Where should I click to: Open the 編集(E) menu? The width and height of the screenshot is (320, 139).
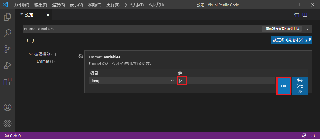(41, 5)
